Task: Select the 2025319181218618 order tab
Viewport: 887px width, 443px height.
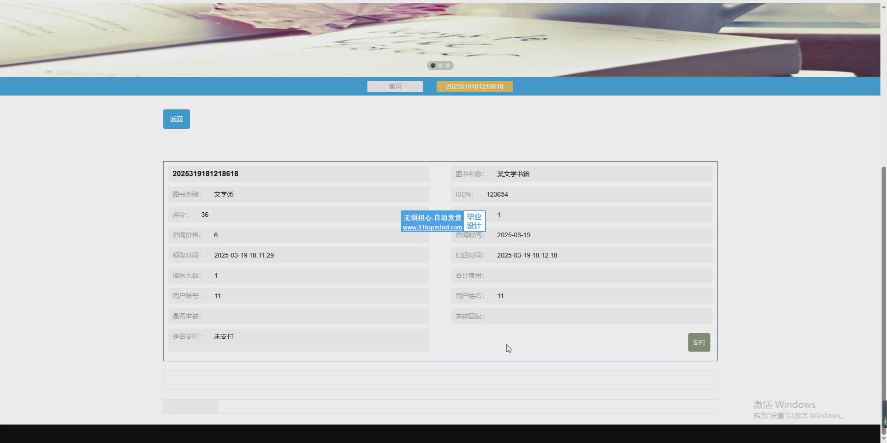Action: pyautogui.click(x=474, y=86)
